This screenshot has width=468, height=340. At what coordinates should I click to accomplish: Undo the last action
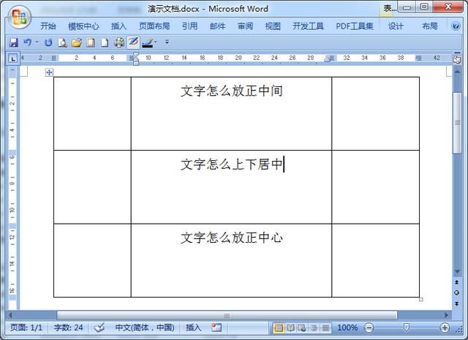coord(27,42)
